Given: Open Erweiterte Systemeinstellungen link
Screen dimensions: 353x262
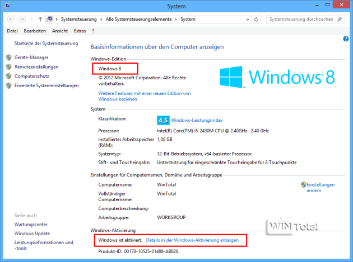Looking at the screenshot, I should pyautogui.click(x=47, y=85).
